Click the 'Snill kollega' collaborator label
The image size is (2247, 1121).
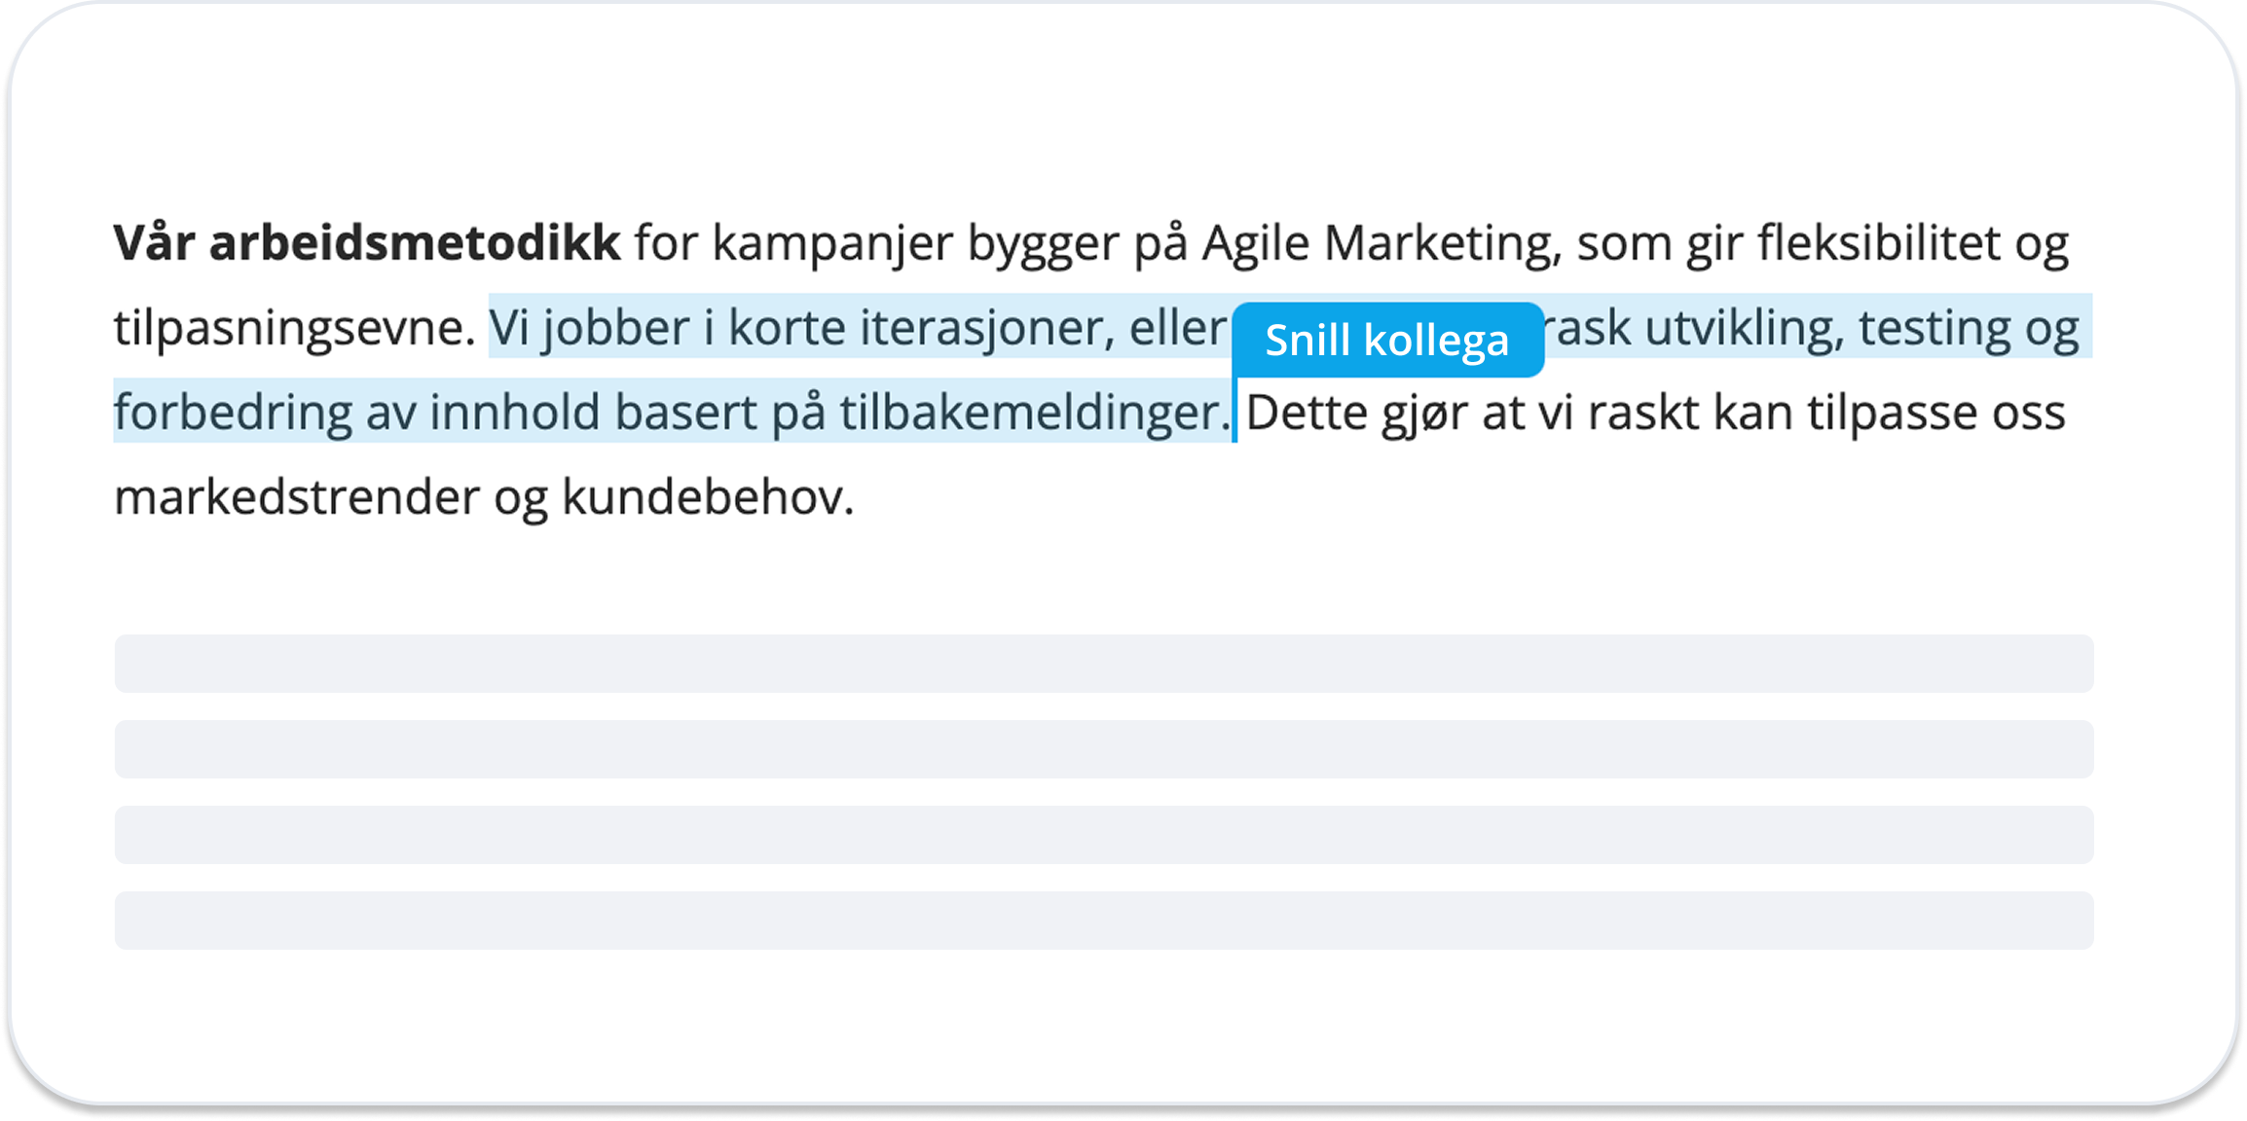coord(1386,341)
